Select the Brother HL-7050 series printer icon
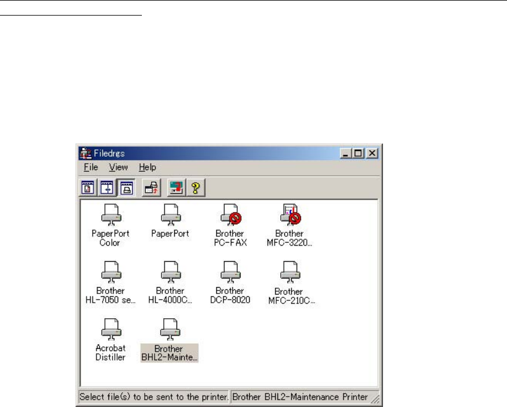Image resolution: width=507 pixels, height=407 pixels. point(111,272)
